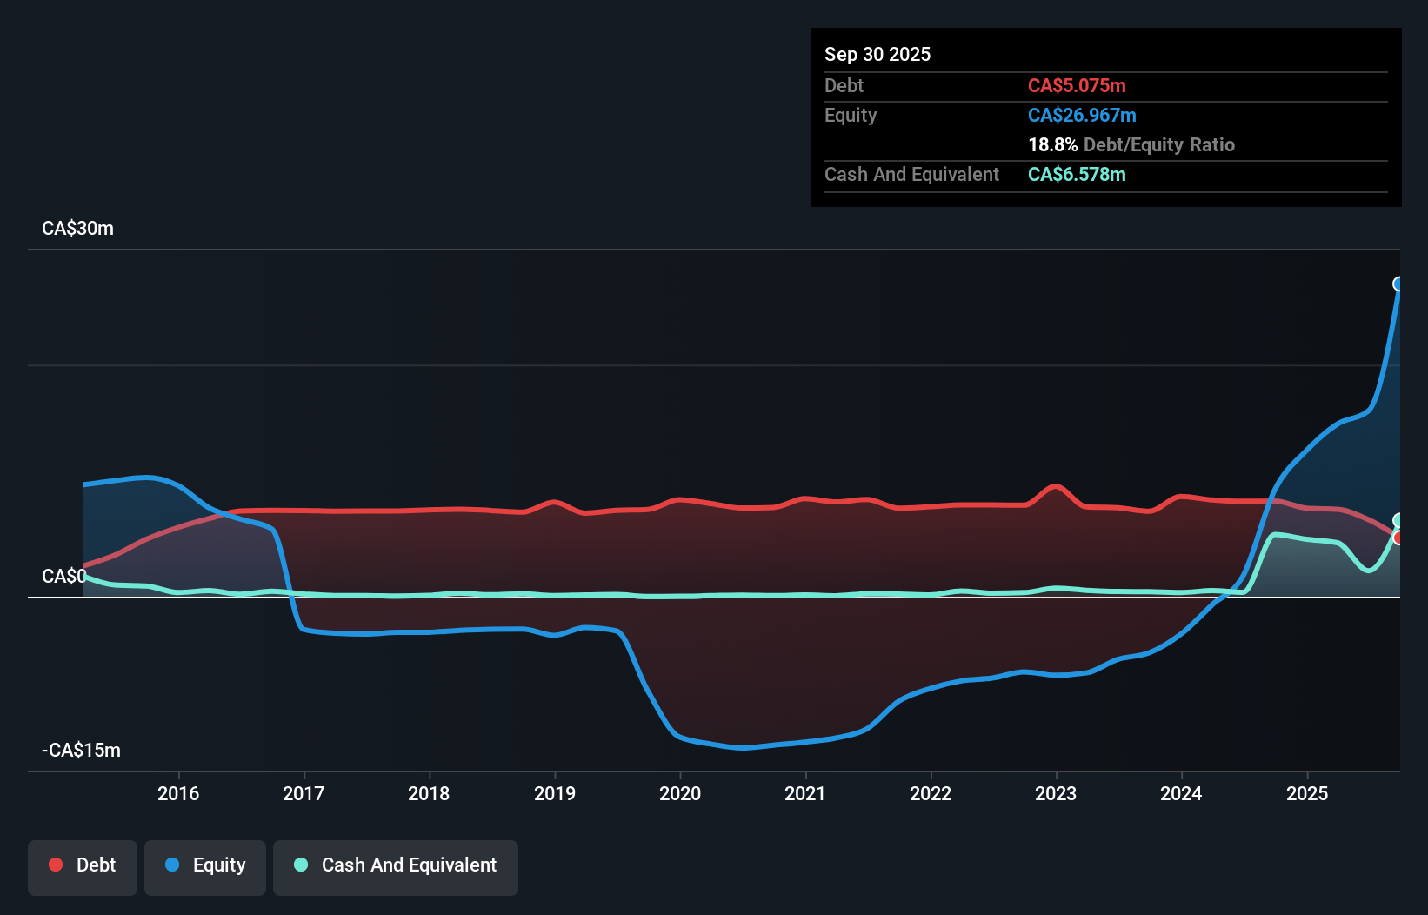Screen dimensions: 1428x915
Task: Click the teal Cash And Equivalent legend dot
Action: pyautogui.click(x=301, y=865)
